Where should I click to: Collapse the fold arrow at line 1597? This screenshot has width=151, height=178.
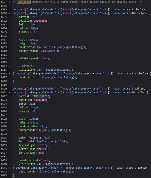10,2
